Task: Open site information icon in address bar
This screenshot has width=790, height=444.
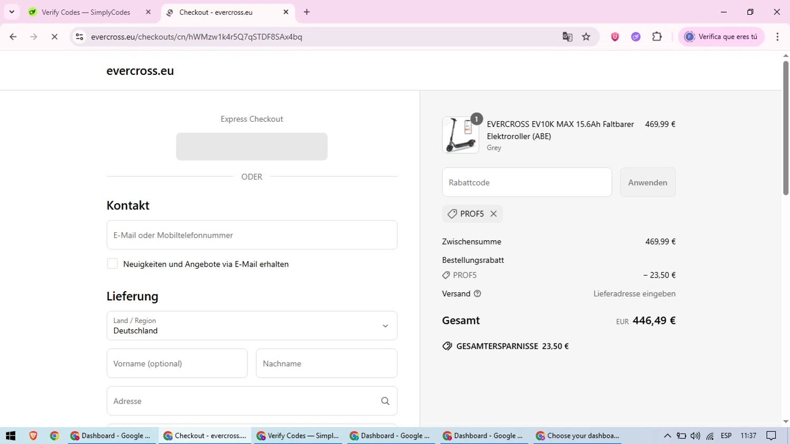Action: click(x=80, y=37)
